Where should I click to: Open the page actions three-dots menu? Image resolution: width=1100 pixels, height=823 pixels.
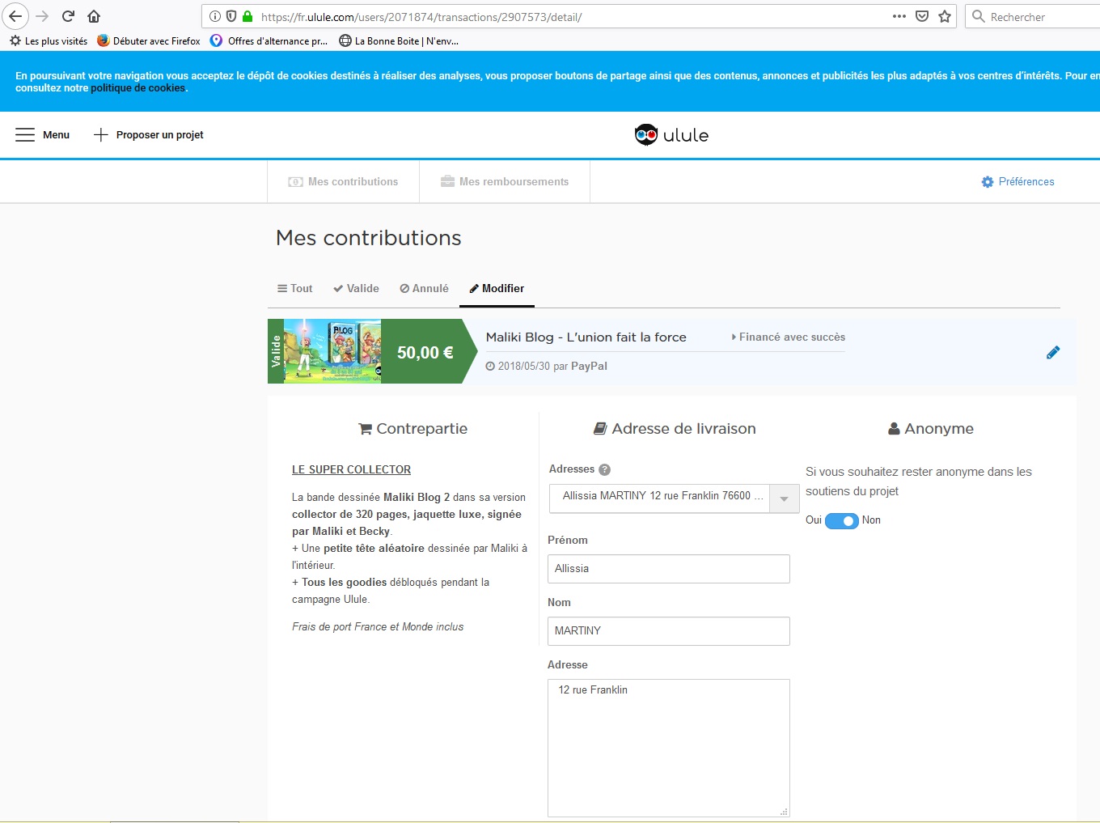pyautogui.click(x=899, y=16)
